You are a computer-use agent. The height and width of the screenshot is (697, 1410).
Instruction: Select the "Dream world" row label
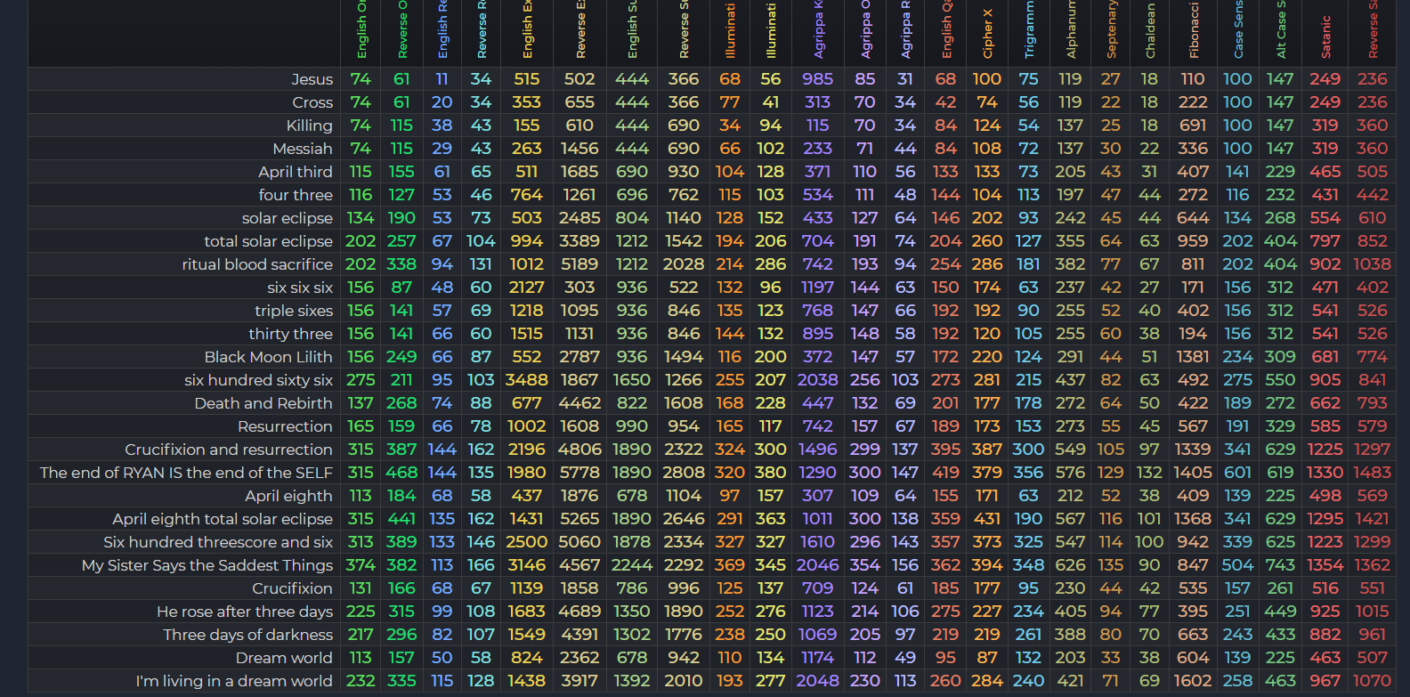[x=284, y=658]
